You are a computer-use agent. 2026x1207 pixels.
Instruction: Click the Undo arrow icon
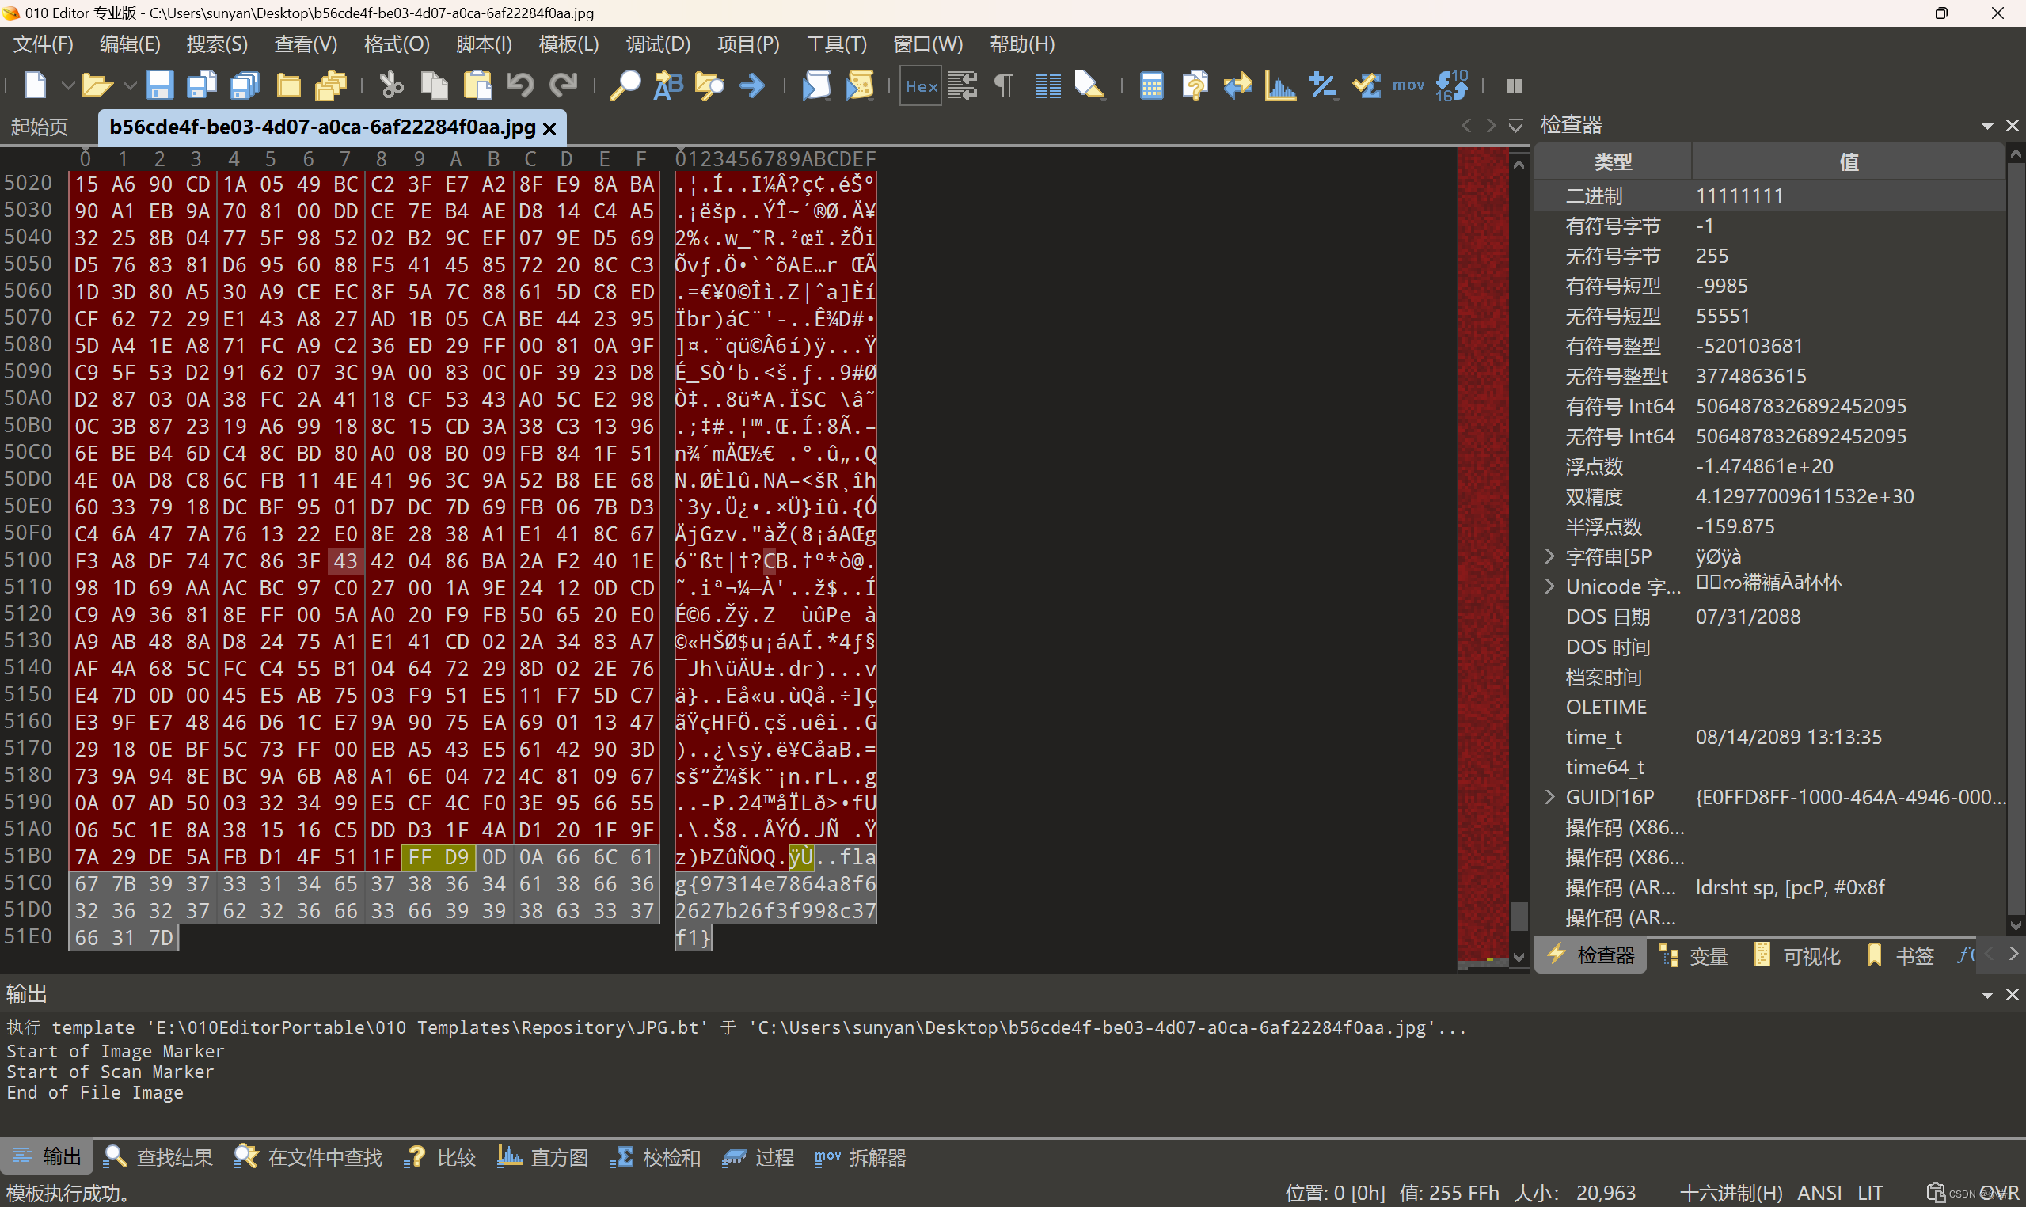(x=519, y=85)
